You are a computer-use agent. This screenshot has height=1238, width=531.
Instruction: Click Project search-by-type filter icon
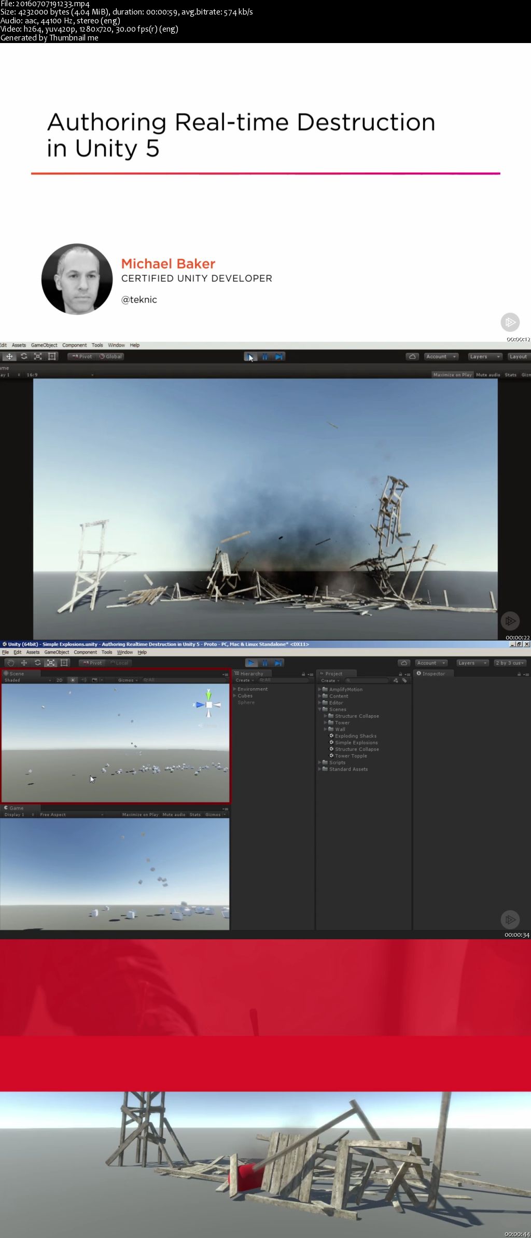[x=396, y=680]
